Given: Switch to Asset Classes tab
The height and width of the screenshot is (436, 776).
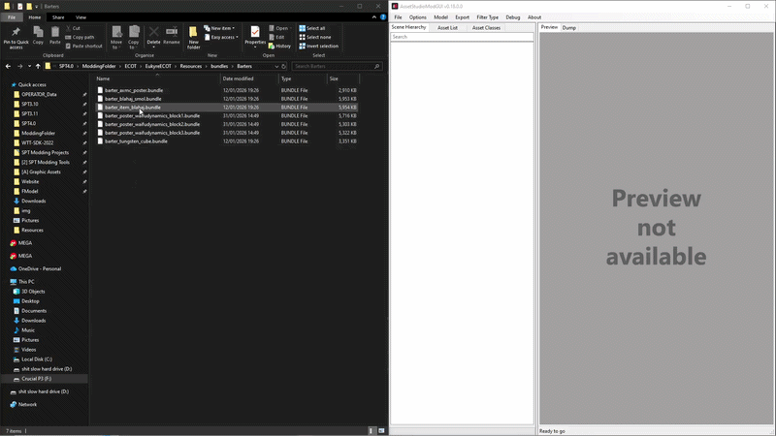Looking at the screenshot, I should 486,28.
